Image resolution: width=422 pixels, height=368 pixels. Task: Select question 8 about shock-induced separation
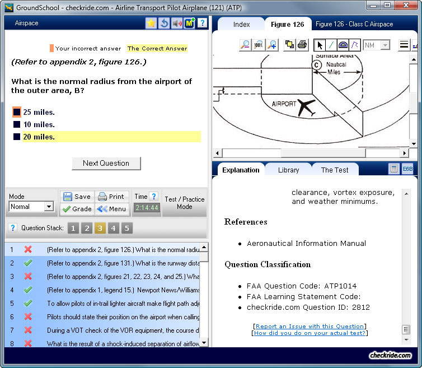point(102,343)
